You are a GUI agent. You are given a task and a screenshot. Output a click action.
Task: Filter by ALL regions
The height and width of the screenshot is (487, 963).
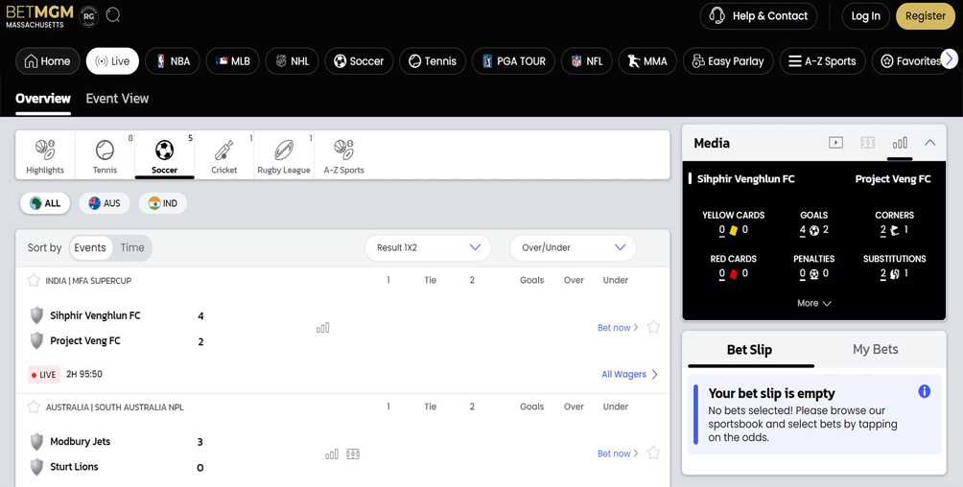point(45,203)
